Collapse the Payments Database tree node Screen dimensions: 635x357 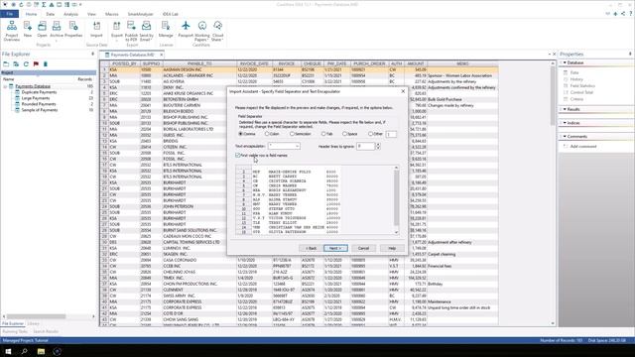pos(5,86)
